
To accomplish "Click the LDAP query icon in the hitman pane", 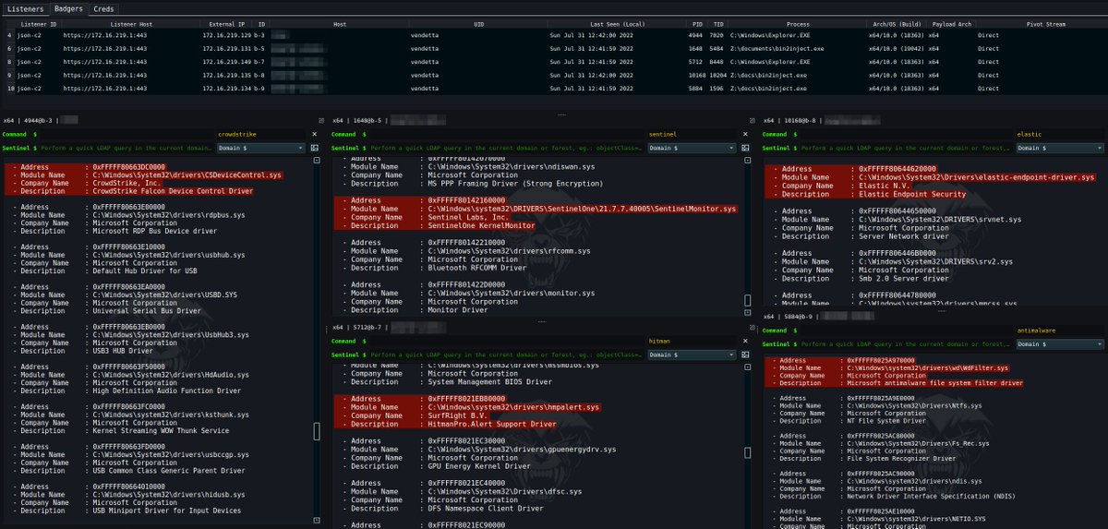I will coord(745,355).
